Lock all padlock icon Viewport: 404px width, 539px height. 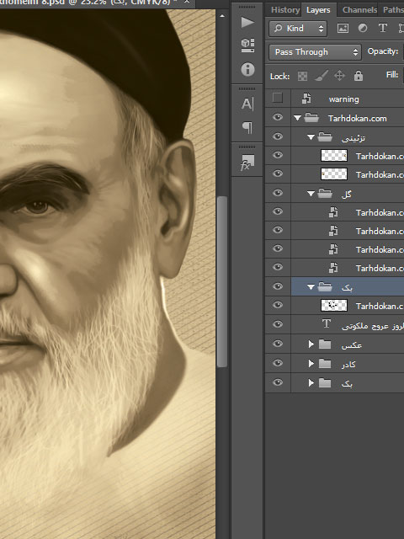coord(359,76)
